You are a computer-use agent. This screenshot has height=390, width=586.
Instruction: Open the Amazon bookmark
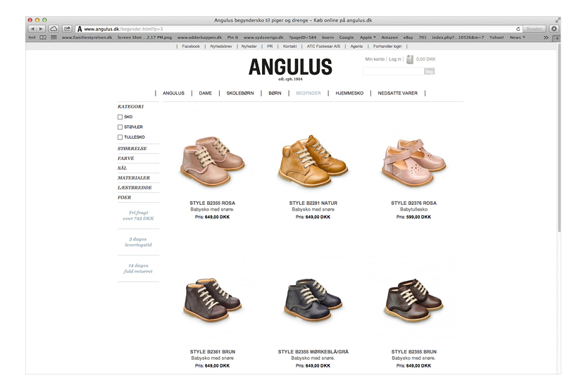[389, 37]
